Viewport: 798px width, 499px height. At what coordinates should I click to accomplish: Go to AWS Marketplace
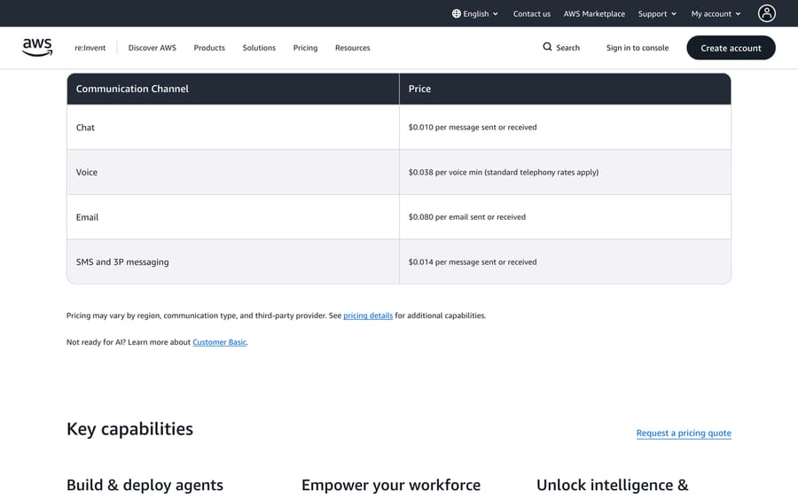[x=594, y=13]
